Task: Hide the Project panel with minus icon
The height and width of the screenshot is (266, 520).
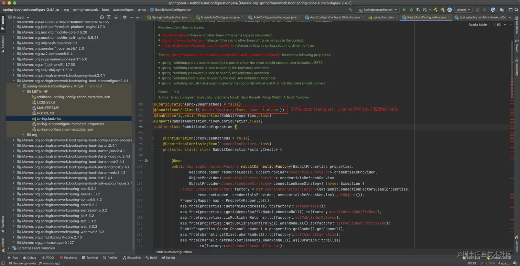Action: point(132,17)
